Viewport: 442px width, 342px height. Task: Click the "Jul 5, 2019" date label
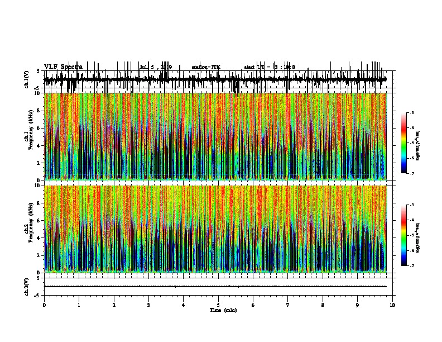click(156, 67)
